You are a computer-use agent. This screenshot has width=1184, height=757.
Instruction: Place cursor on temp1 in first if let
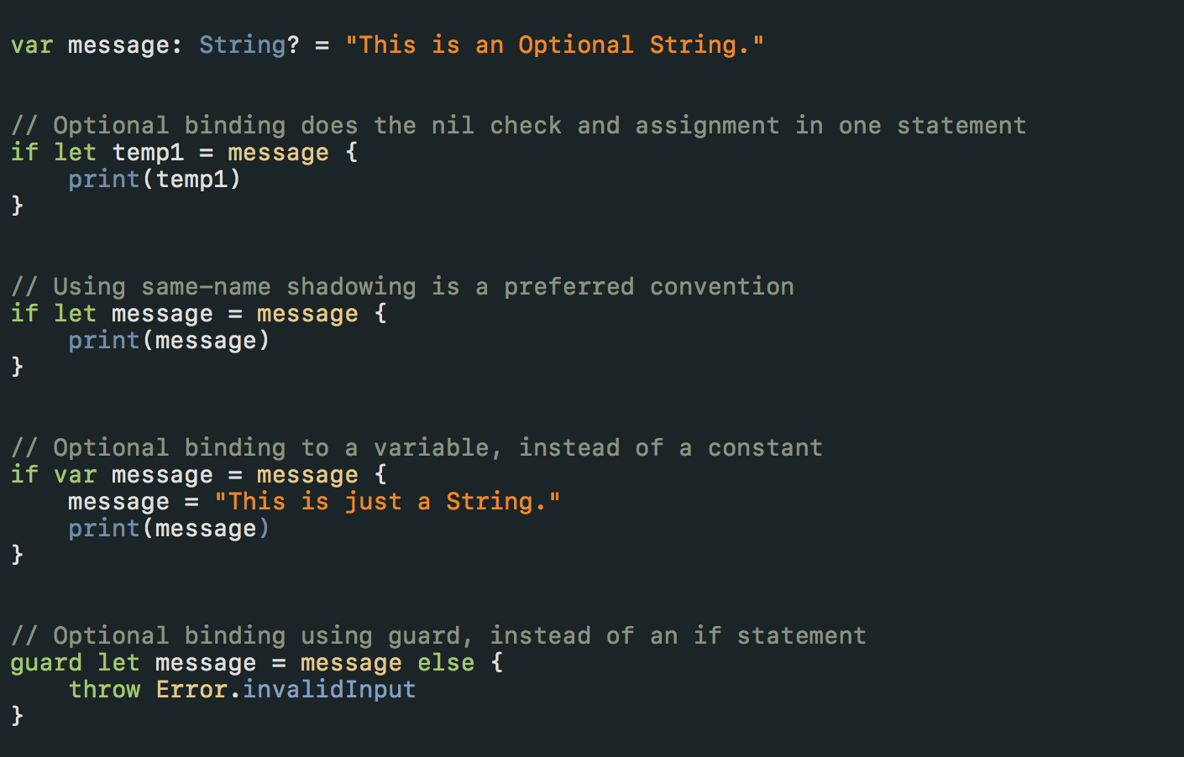click(x=148, y=153)
